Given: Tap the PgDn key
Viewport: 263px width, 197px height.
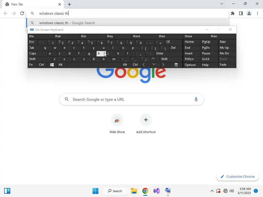Looking at the screenshot, I should 209,48.
